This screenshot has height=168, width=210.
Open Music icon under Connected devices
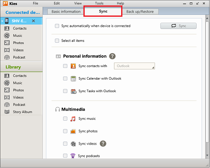click(x=7, y=36)
